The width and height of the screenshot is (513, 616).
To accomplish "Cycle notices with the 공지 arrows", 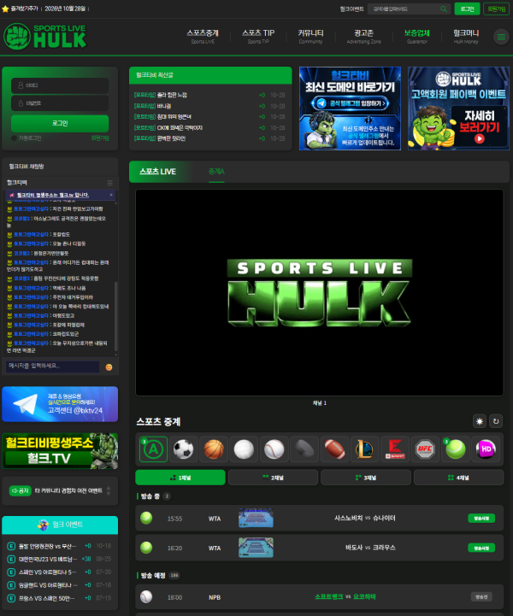I will click(109, 490).
